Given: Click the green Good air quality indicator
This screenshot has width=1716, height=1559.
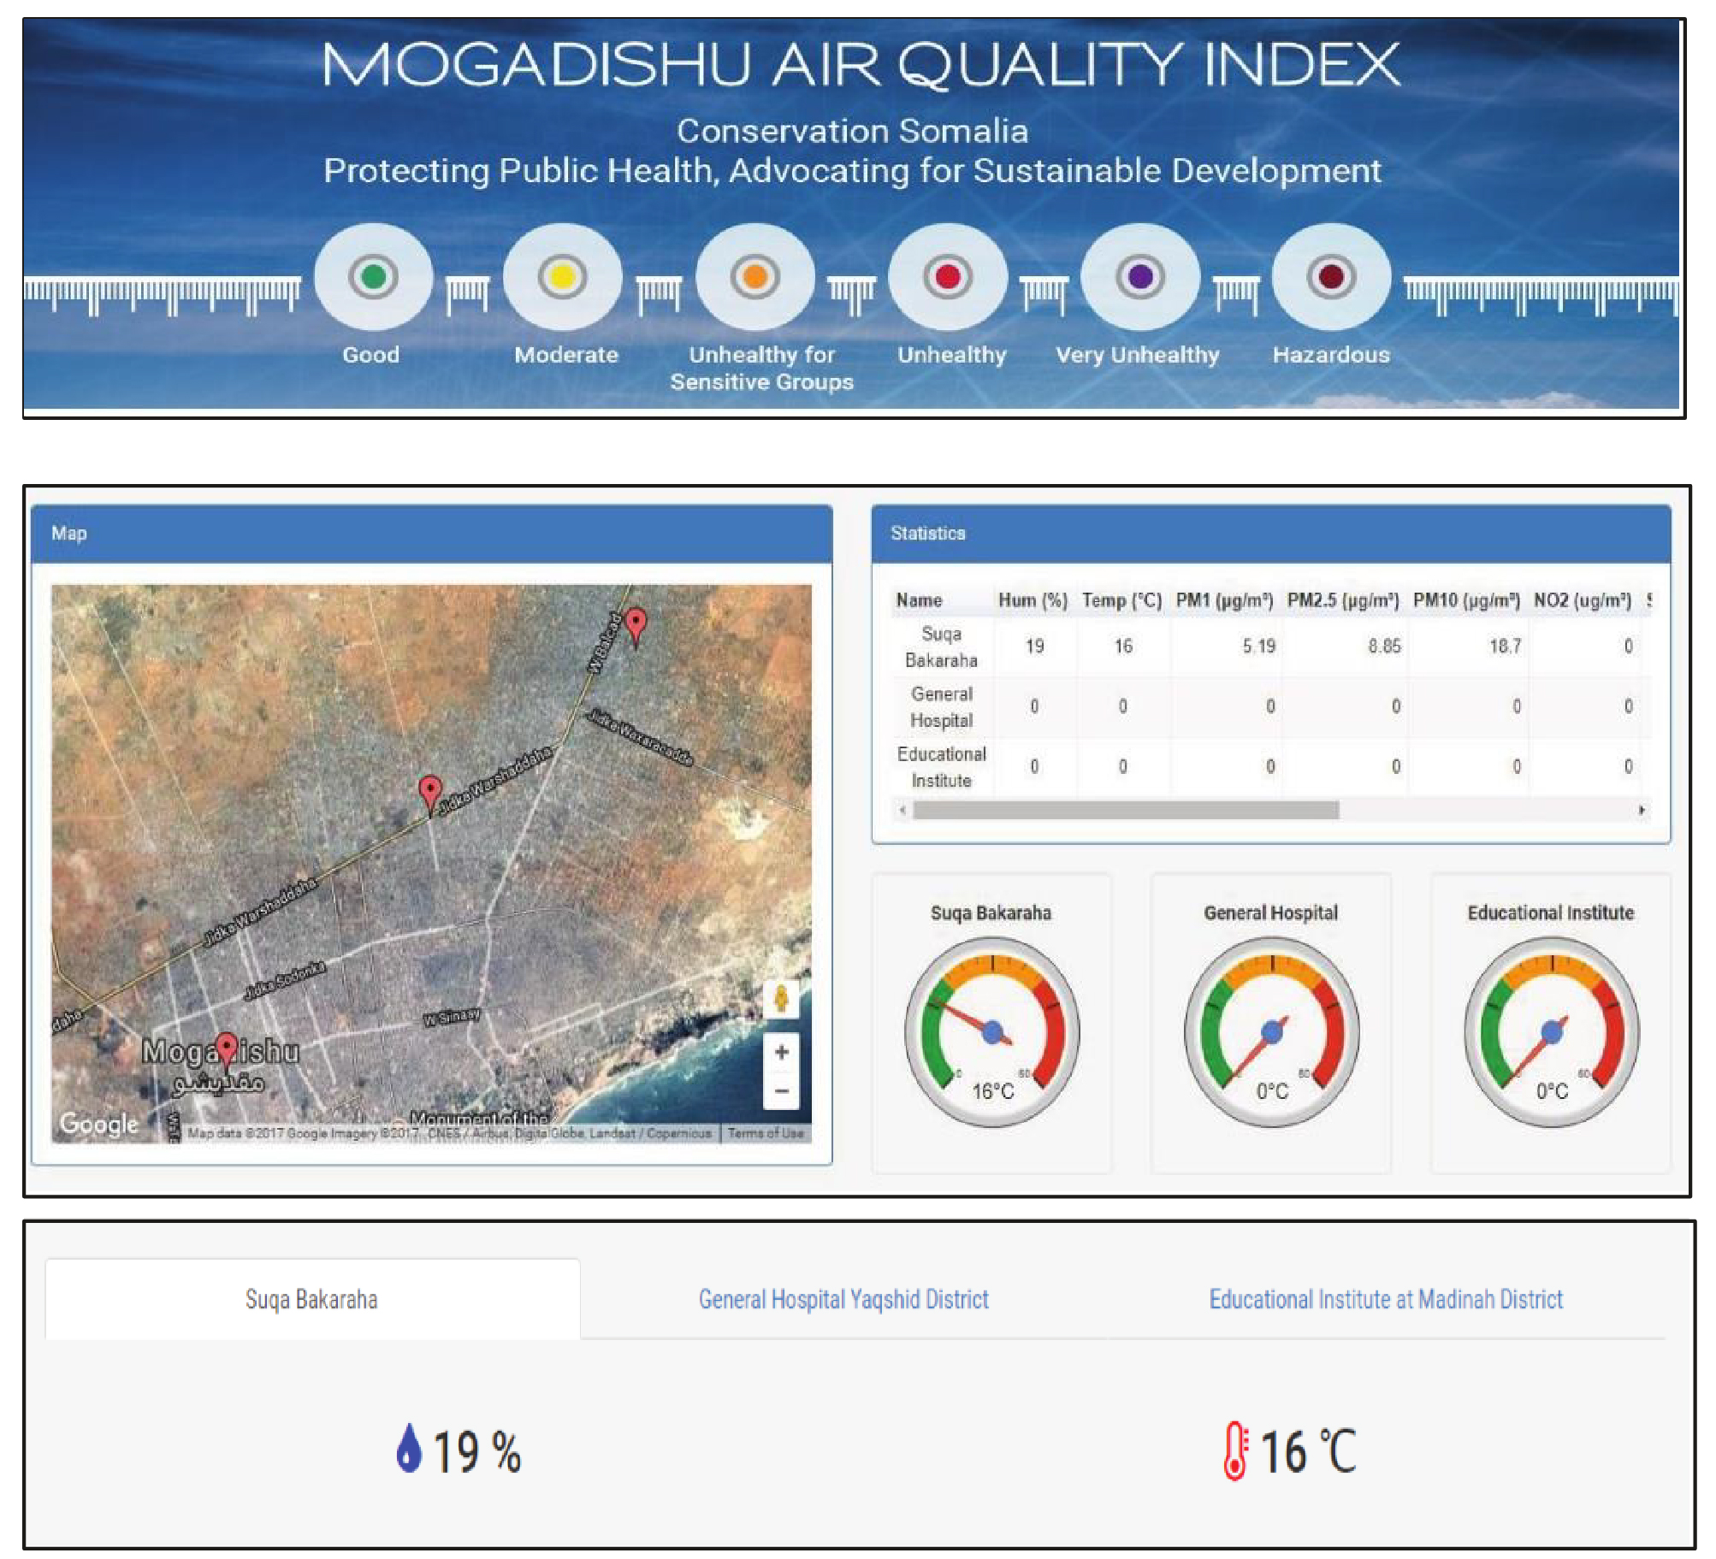Looking at the screenshot, I should click(373, 277).
